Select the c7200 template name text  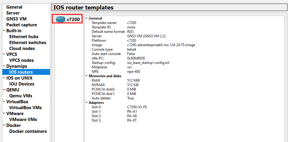pyautogui.click(x=74, y=19)
